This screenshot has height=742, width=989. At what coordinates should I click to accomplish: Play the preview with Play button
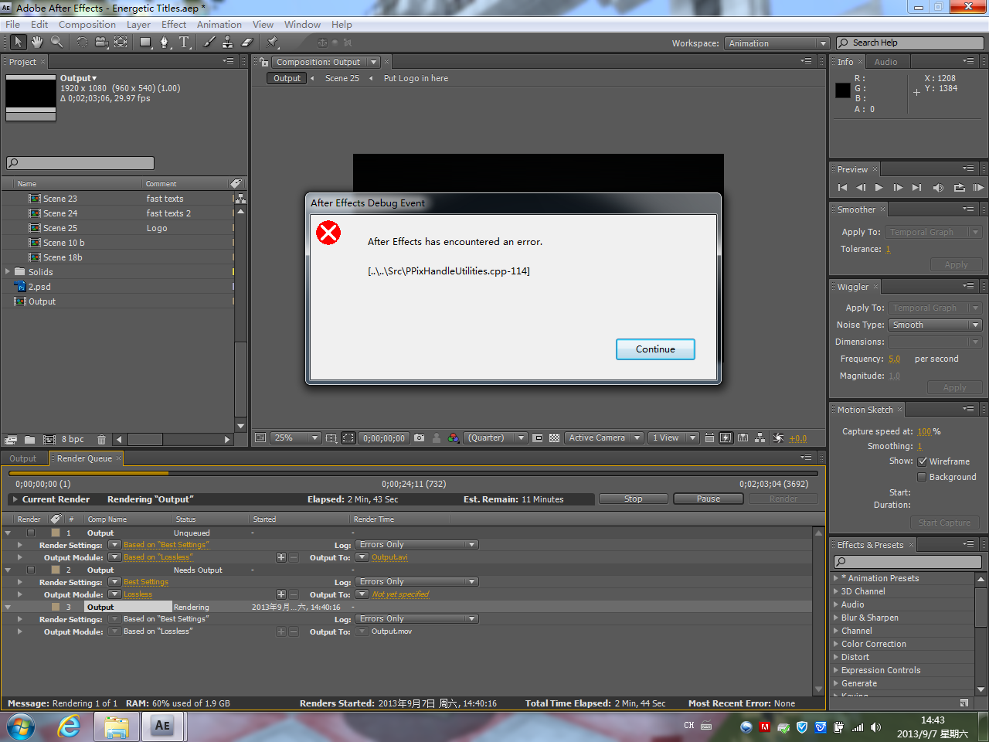(879, 187)
